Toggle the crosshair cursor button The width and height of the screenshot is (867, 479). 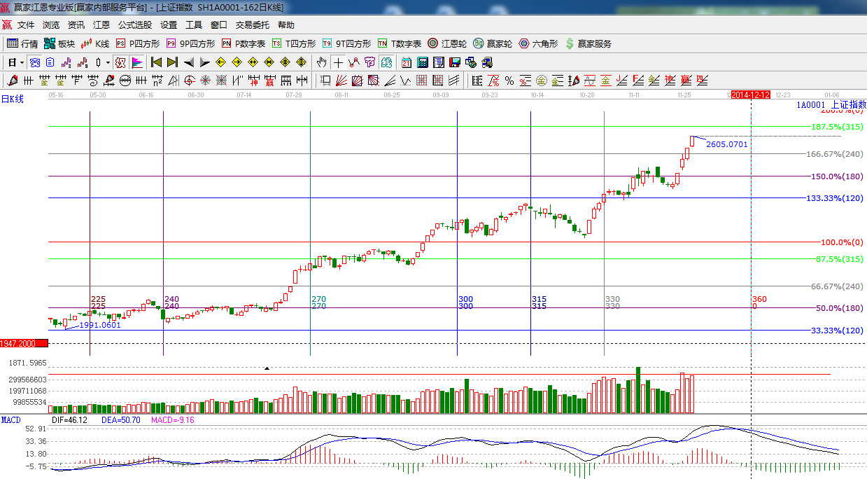(339, 62)
